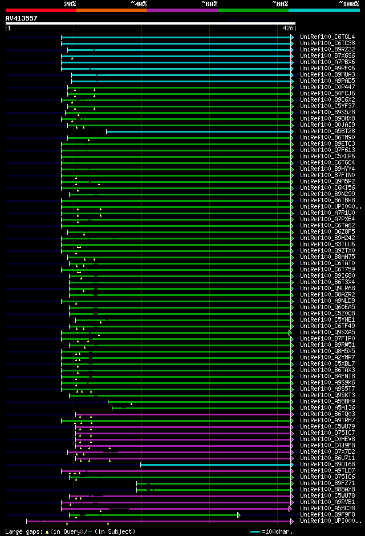The height and width of the screenshot is (536, 365).
Task: Select hit UniRef100_B7X6S6
Action: (x=327, y=56)
